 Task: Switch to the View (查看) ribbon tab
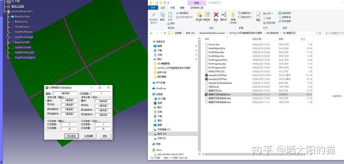point(182,8)
